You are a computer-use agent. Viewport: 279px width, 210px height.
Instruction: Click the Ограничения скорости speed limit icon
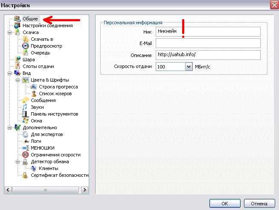click(26, 155)
